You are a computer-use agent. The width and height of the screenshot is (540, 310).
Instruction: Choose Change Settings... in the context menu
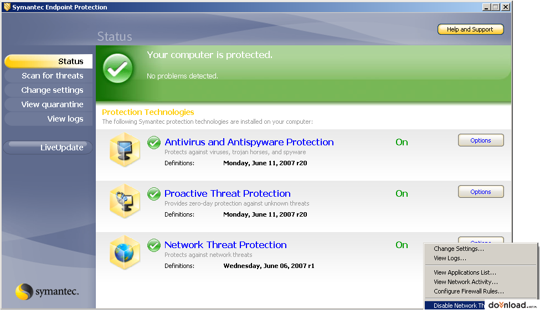pos(480,249)
